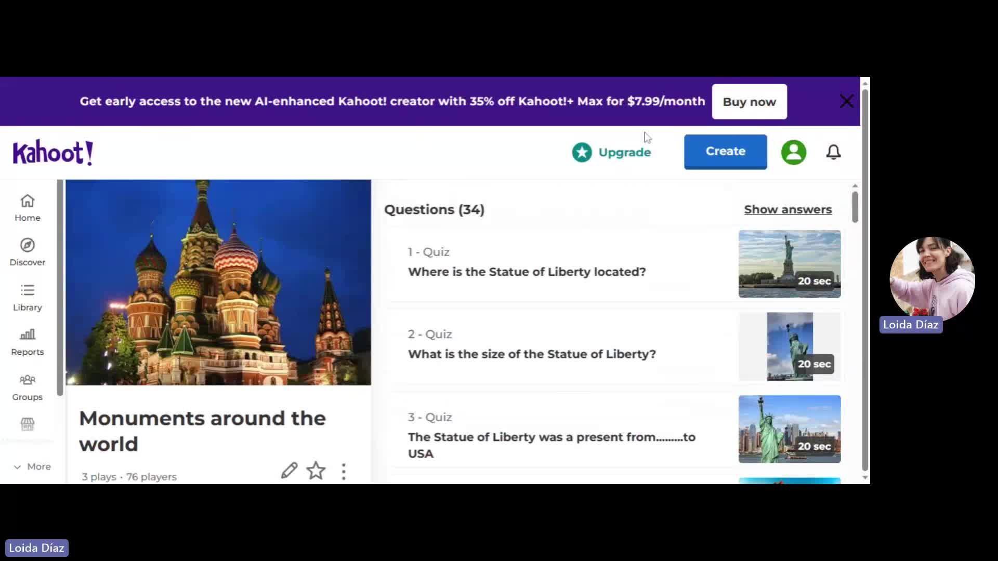Click the Marketplace store icon

28,424
